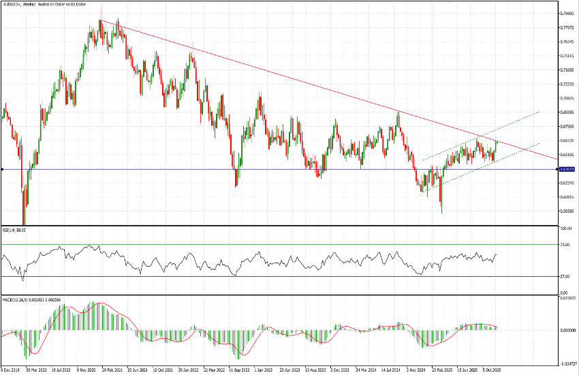Image resolution: width=579 pixels, height=375 pixels.
Task: Click the RSI 73.00 overbought level line
Action: pyautogui.click(x=272, y=244)
